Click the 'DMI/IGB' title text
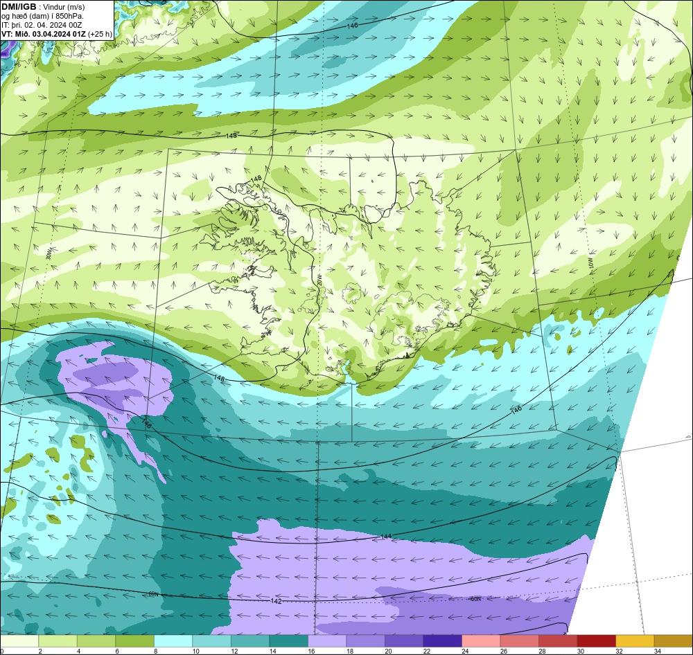The width and height of the screenshot is (693, 655). [x=19, y=7]
